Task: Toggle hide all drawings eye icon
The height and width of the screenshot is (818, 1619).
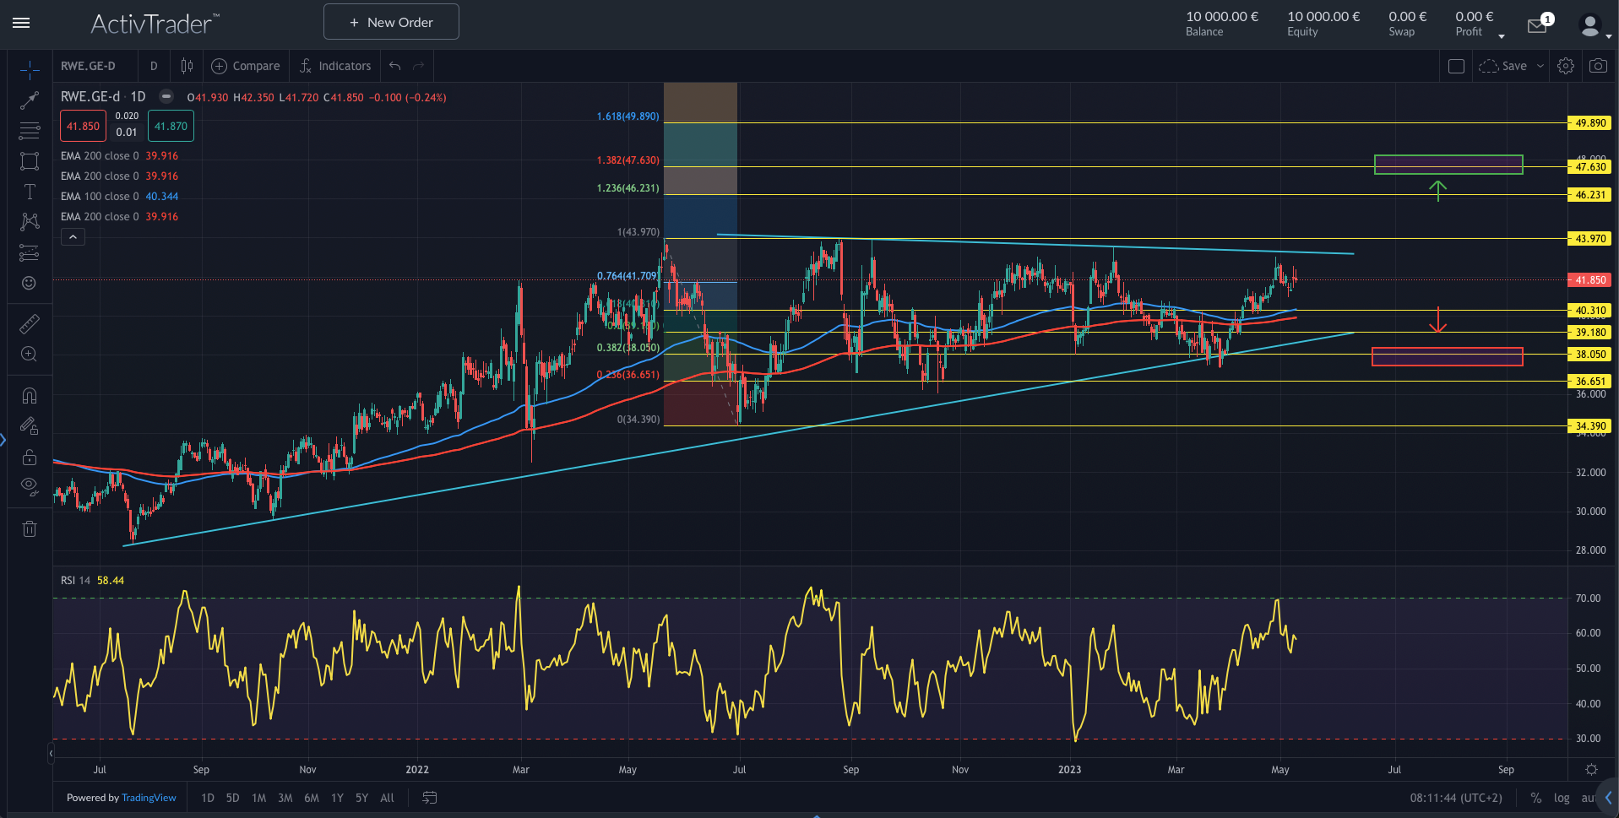Action: coord(30,485)
